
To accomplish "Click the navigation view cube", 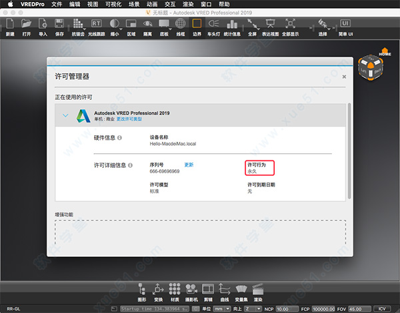I will [371, 68].
